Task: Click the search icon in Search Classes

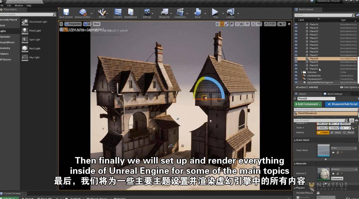Action: click(54, 14)
